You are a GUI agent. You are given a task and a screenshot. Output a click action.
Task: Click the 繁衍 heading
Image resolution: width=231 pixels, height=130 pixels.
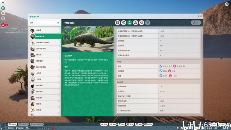(x=66, y=67)
